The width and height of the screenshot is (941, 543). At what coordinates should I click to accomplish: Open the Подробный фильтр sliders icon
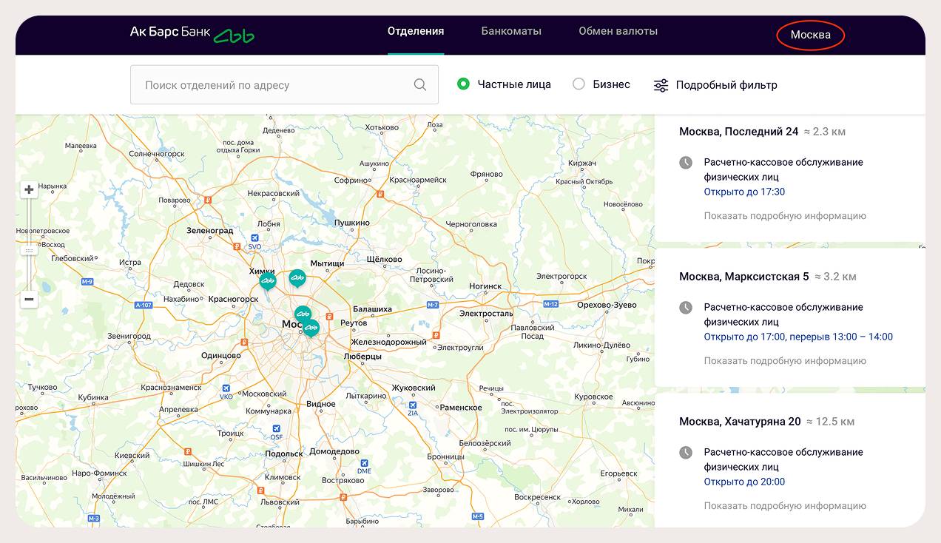[x=661, y=85]
